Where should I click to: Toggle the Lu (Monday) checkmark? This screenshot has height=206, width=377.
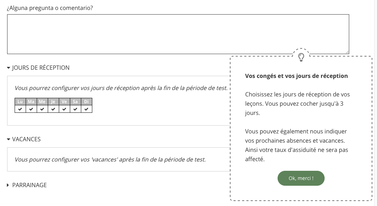click(x=20, y=109)
